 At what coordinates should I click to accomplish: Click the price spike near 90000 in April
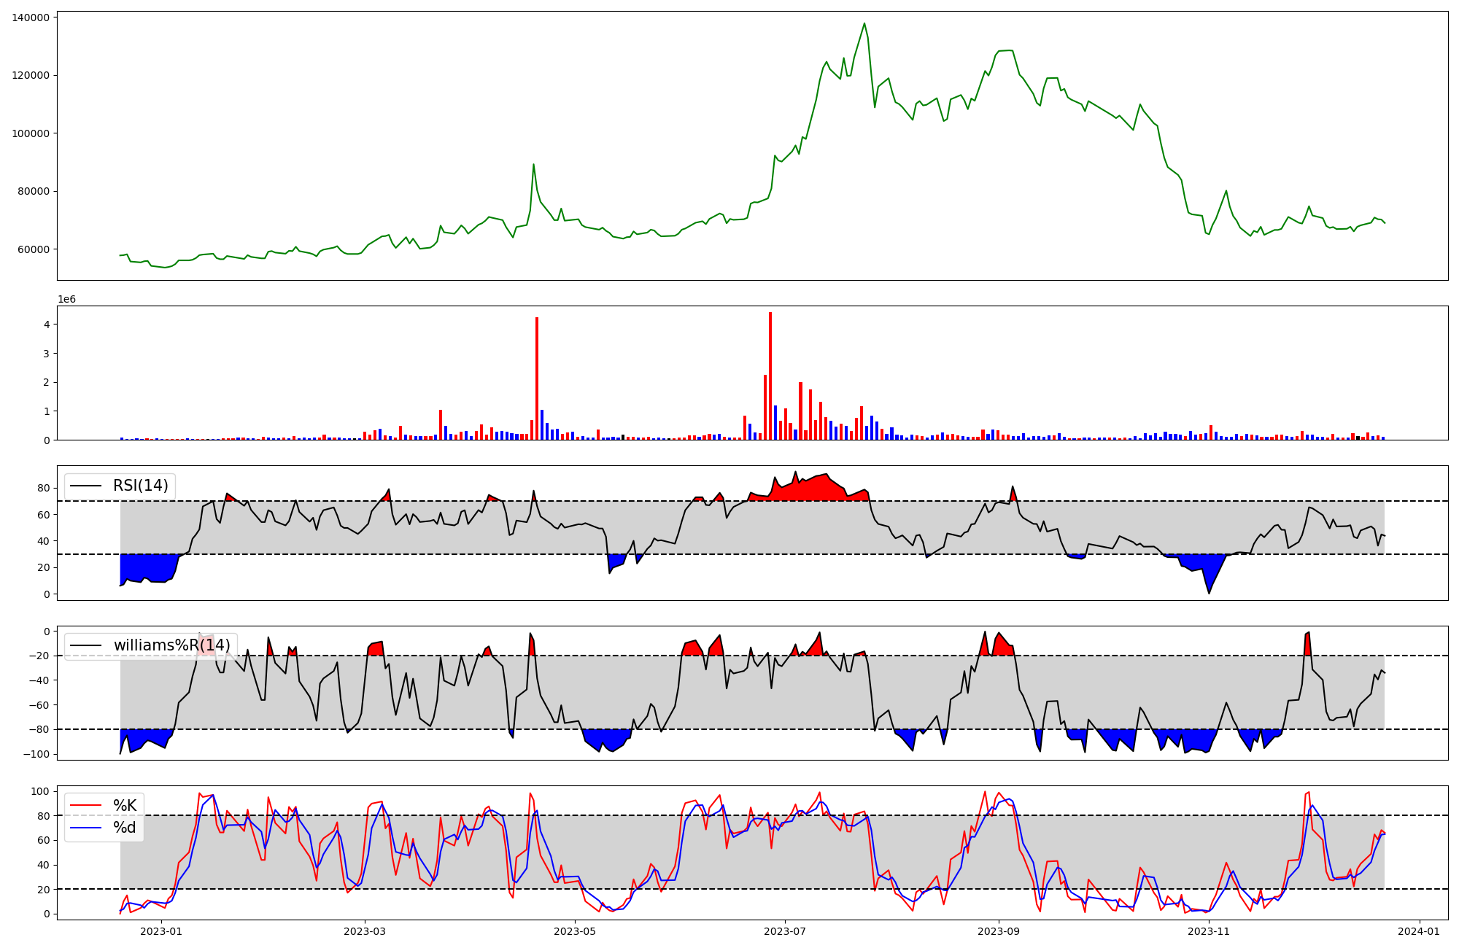533,165
